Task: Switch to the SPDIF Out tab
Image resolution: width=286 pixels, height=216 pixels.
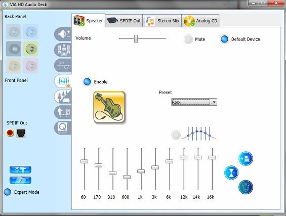Action: coord(124,21)
